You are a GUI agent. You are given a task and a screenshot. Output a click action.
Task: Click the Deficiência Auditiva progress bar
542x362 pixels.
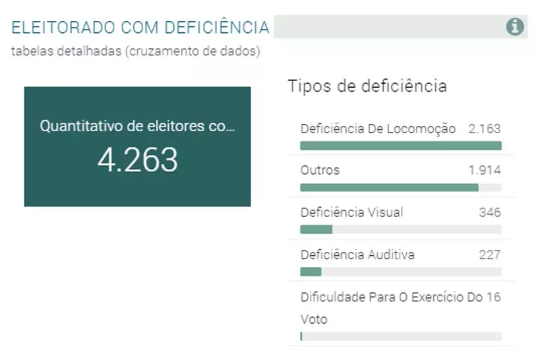(400, 272)
